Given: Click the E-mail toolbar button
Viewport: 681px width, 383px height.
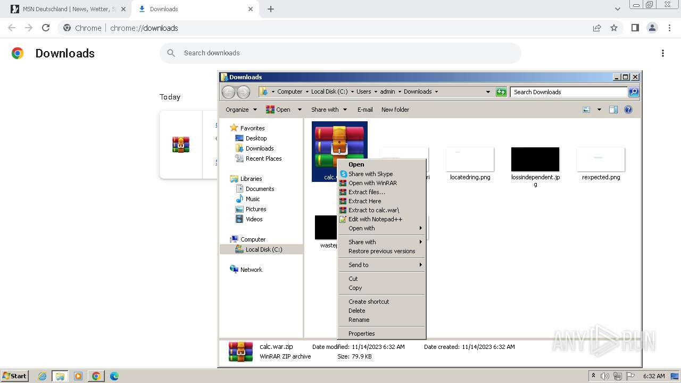Looking at the screenshot, I should click(x=365, y=110).
